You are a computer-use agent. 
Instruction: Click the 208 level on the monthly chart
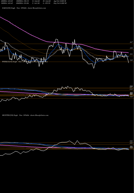tap(131, 143)
